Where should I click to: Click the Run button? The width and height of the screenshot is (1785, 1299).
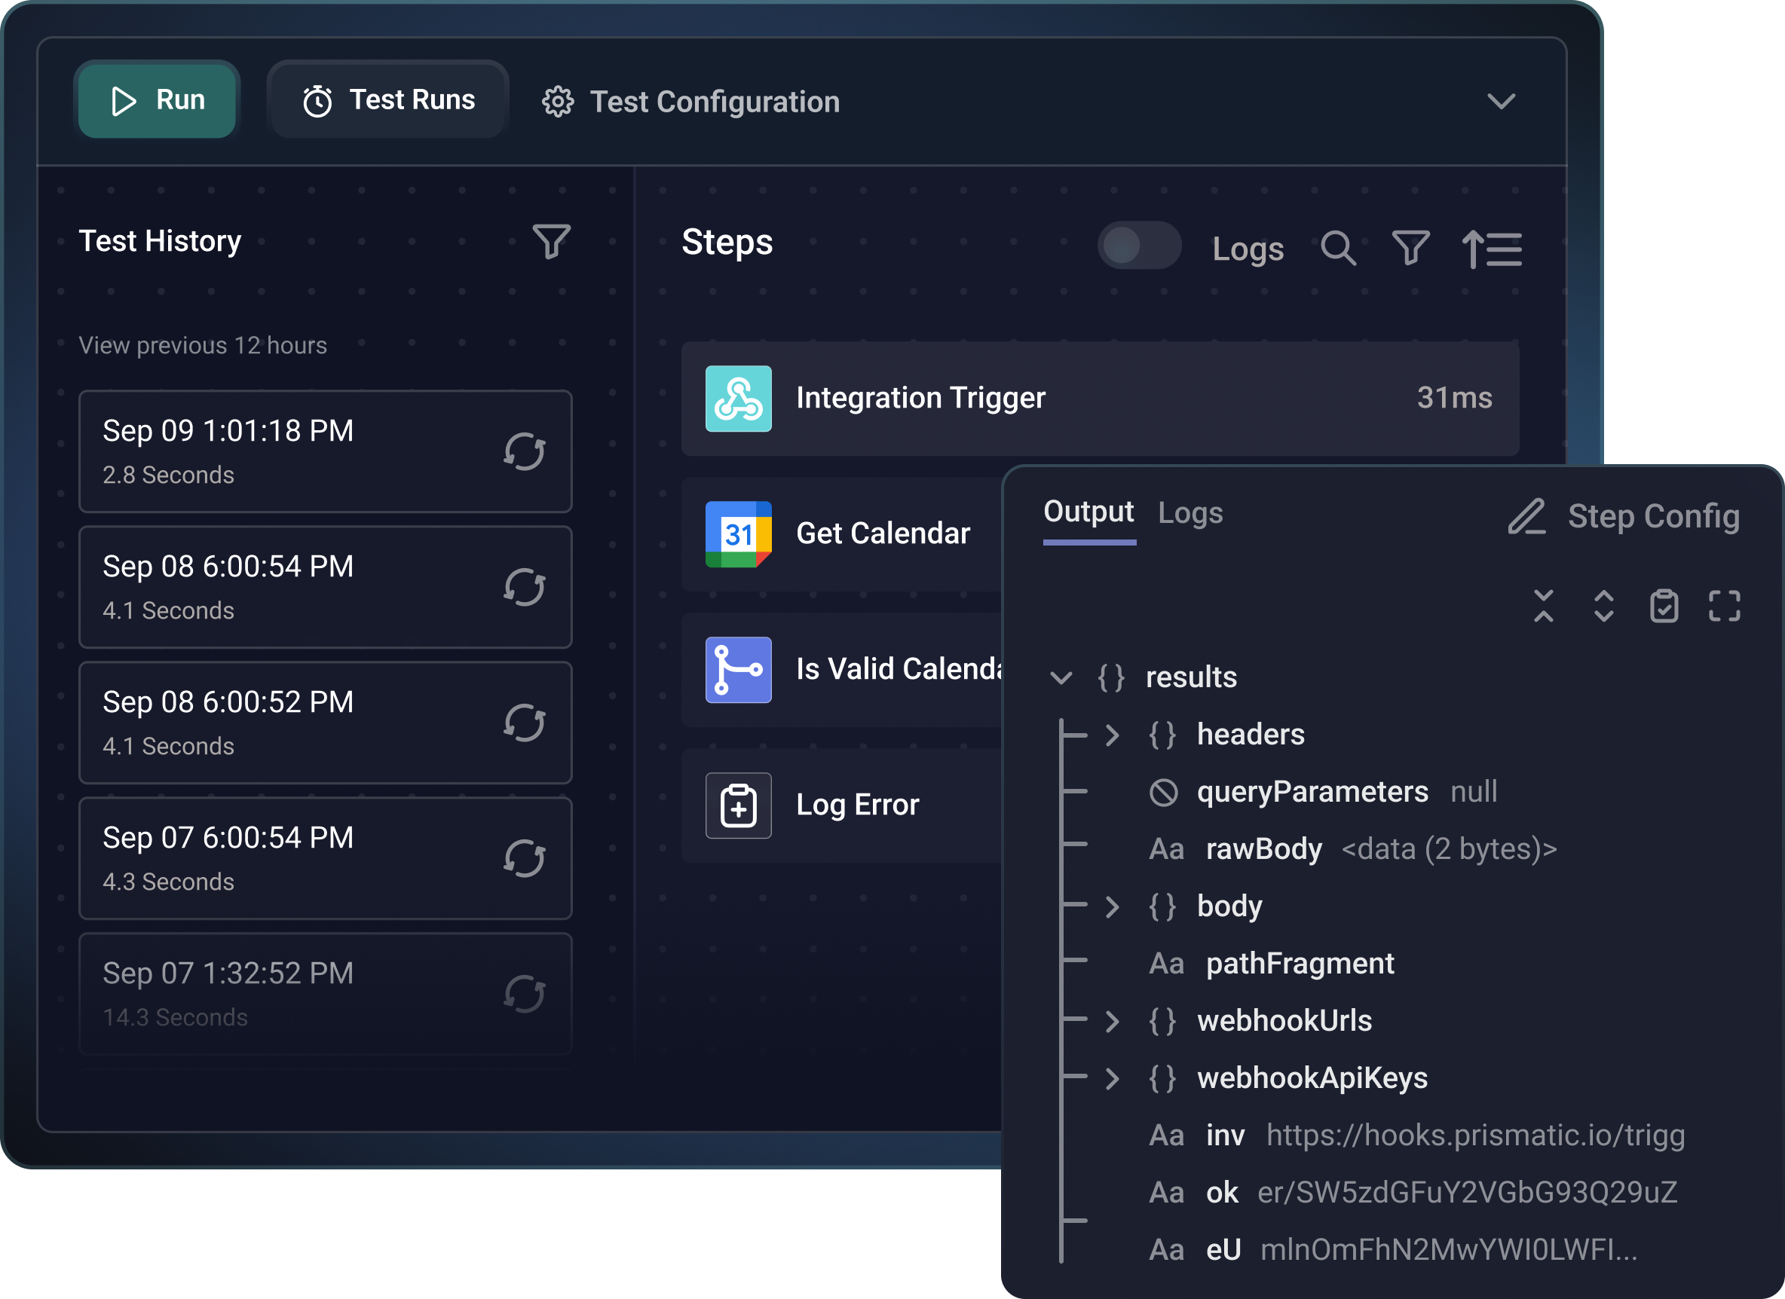[x=158, y=101]
